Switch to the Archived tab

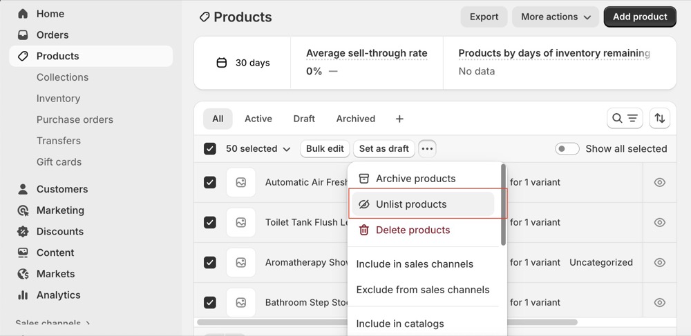(356, 119)
